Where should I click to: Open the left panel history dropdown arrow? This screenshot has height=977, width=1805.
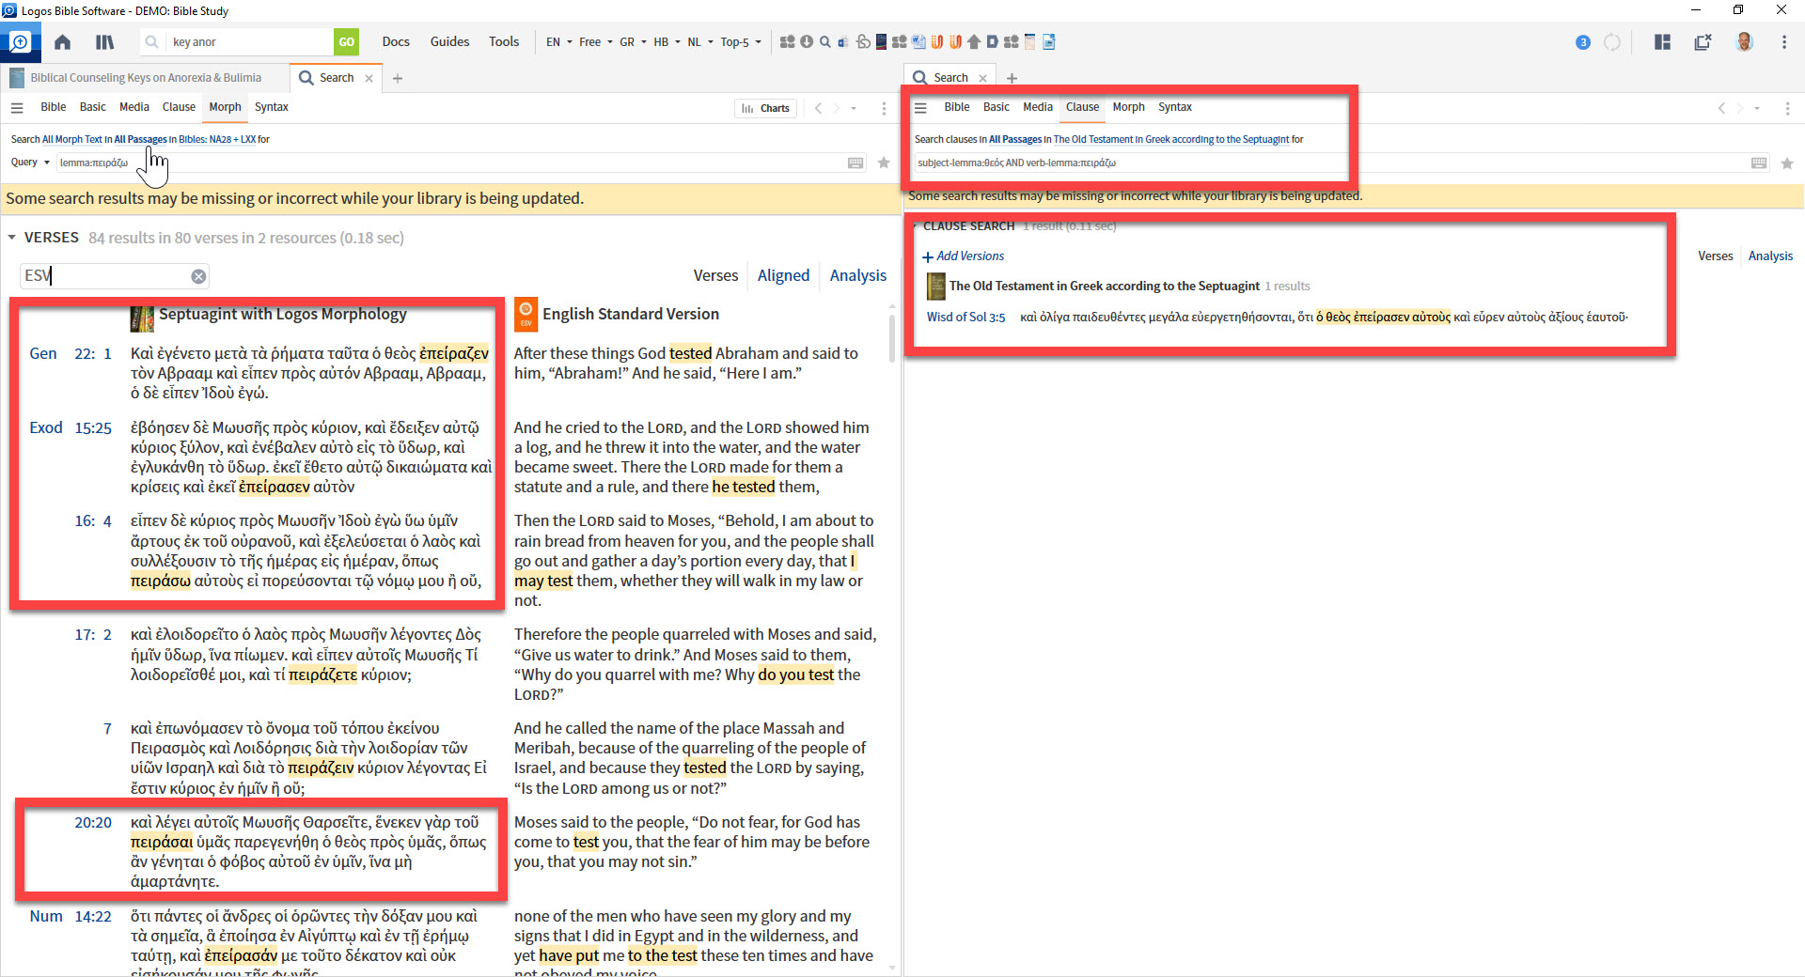[854, 108]
